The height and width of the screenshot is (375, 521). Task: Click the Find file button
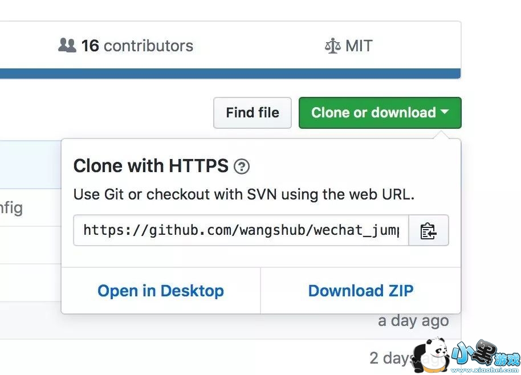[x=253, y=113]
